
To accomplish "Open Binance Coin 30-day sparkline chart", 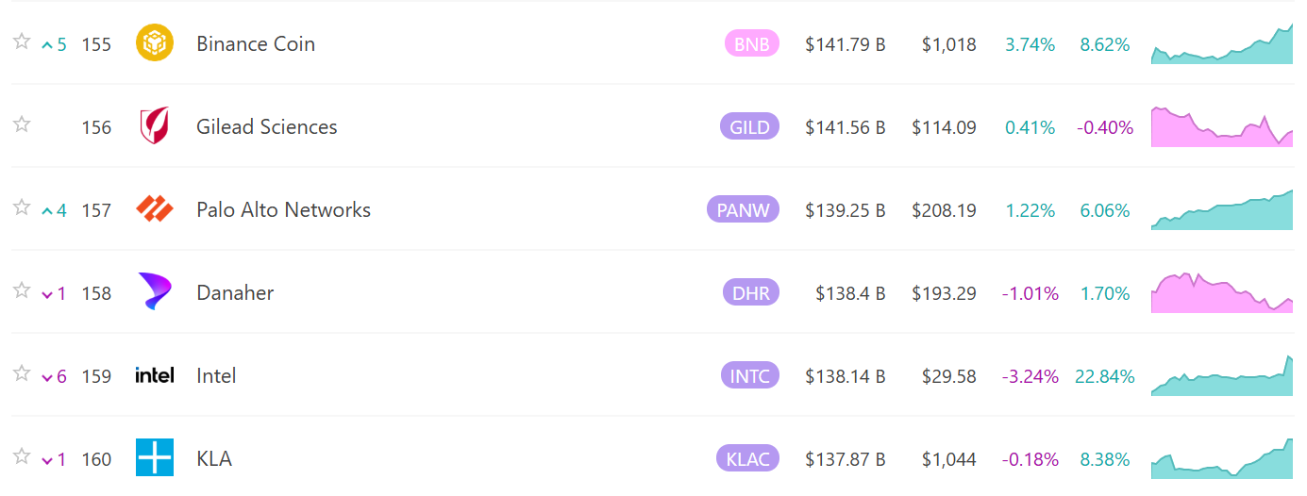I will pyautogui.click(x=1222, y=45).
